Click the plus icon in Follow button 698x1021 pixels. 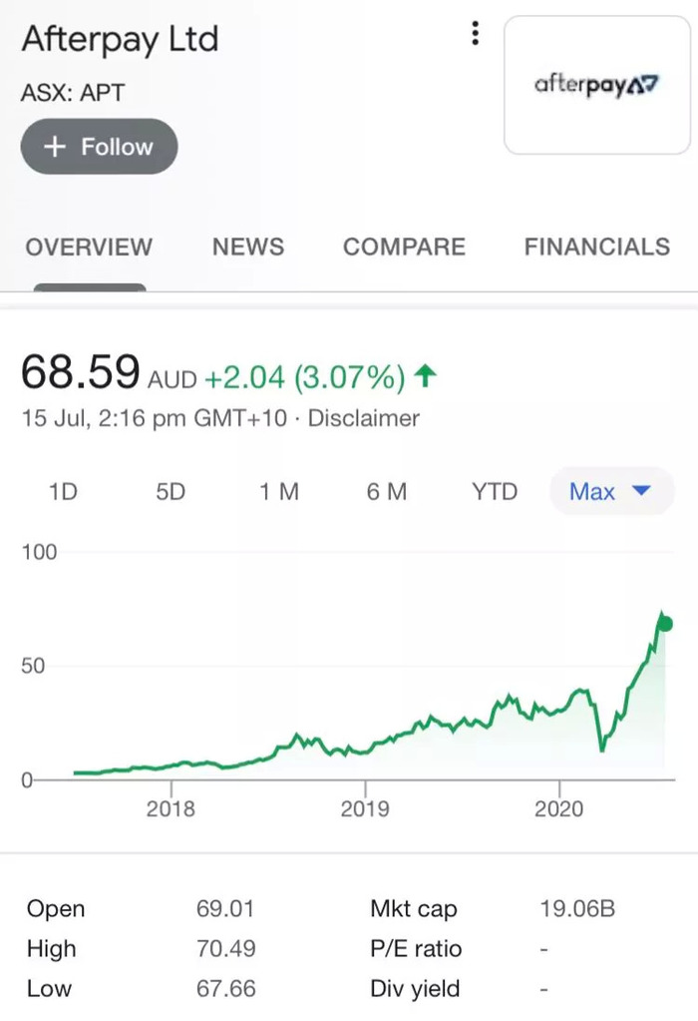coord(55,147)
